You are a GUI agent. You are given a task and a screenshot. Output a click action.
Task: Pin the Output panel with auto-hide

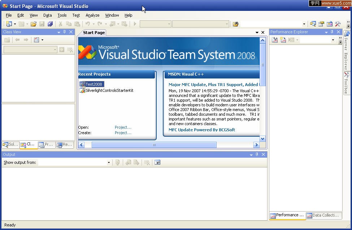tap(257, 154)
